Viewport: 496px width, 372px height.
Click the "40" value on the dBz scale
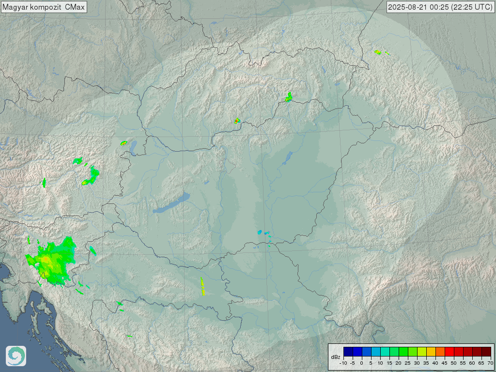click(x=435, y=363)
